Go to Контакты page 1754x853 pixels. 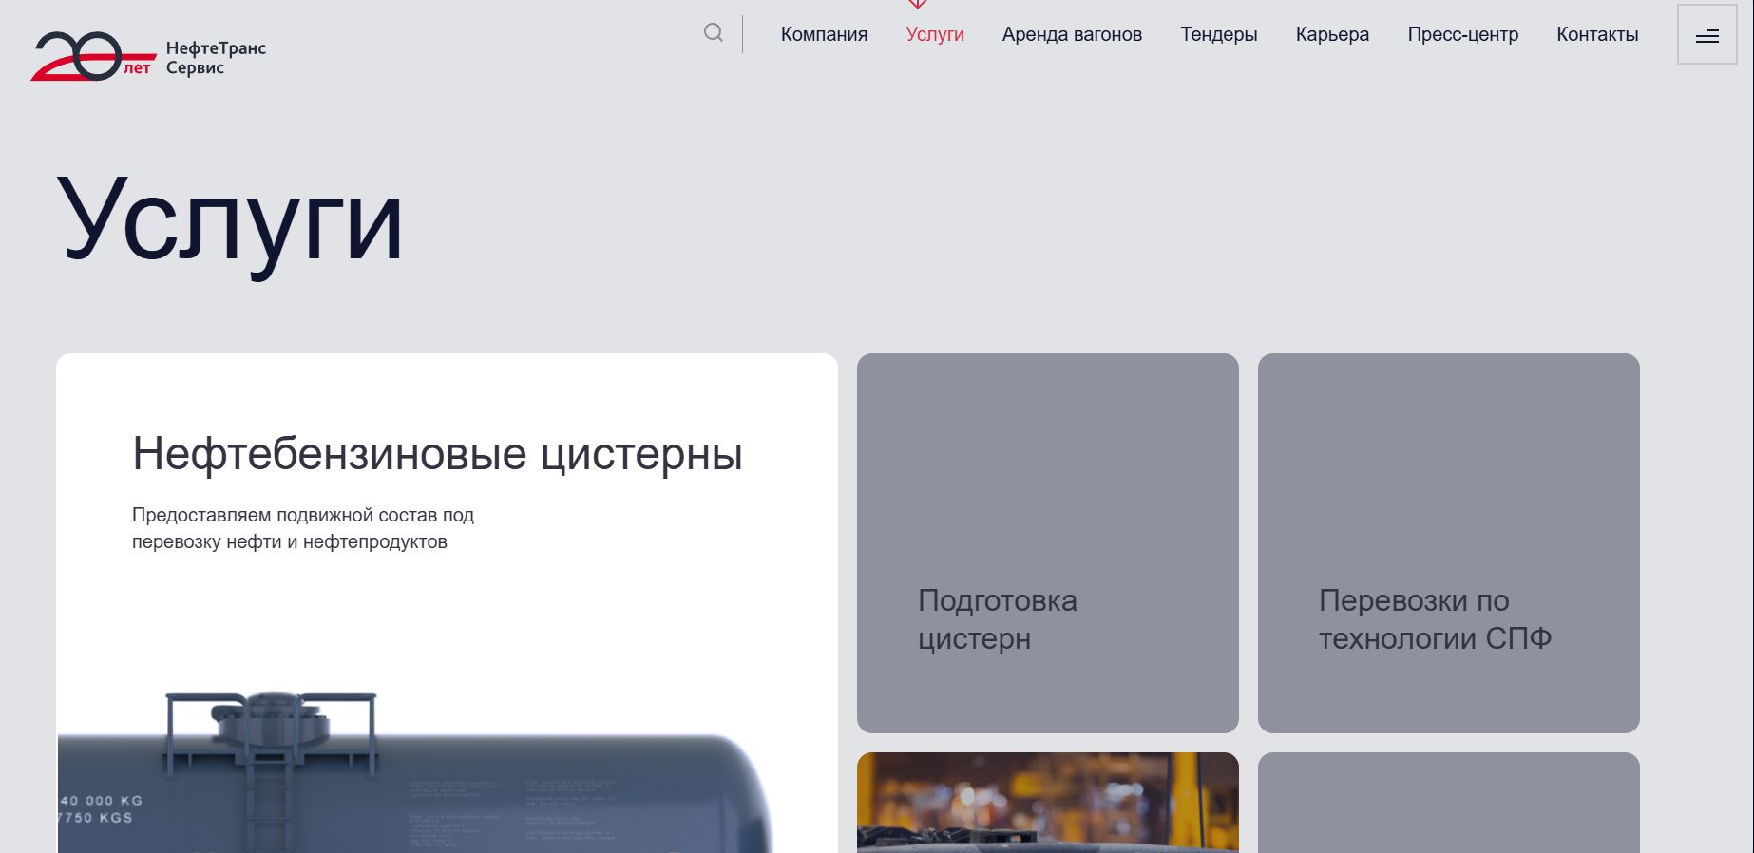pos(1597,34)
